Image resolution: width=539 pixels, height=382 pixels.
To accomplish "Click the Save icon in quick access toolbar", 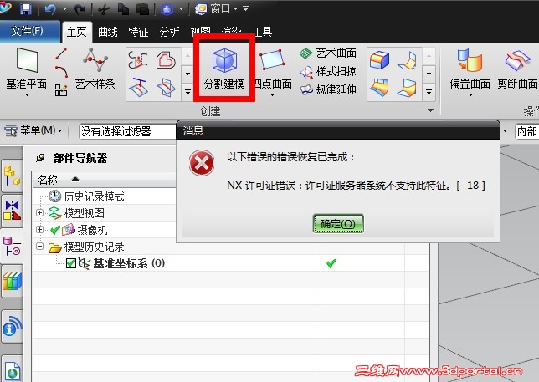I will point(26,8).
